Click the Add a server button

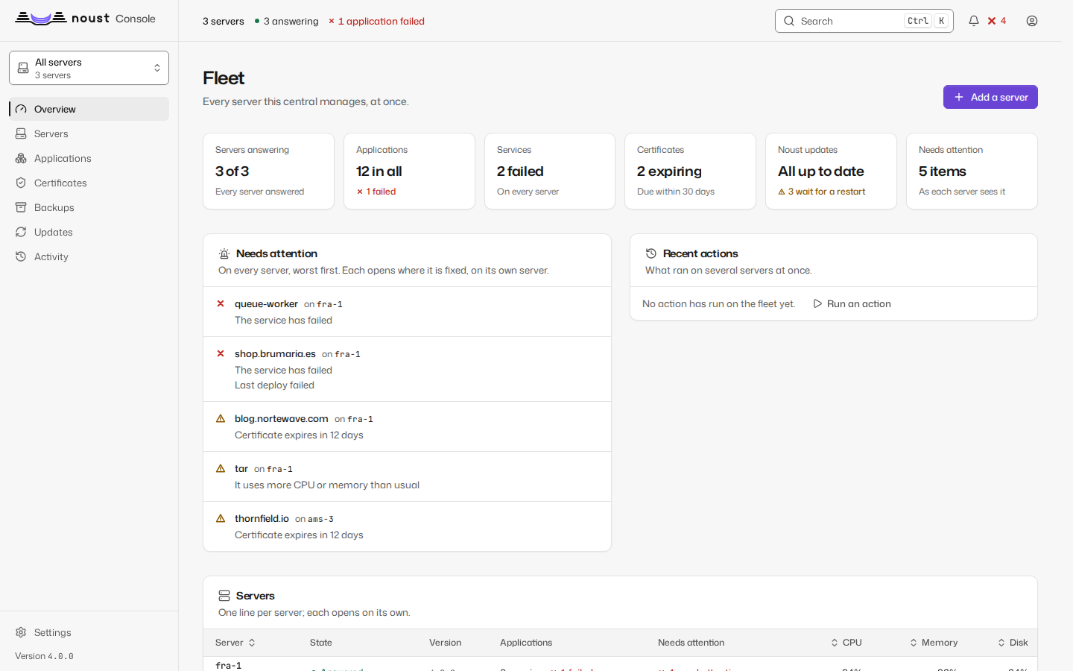click(x=990, y=97)
